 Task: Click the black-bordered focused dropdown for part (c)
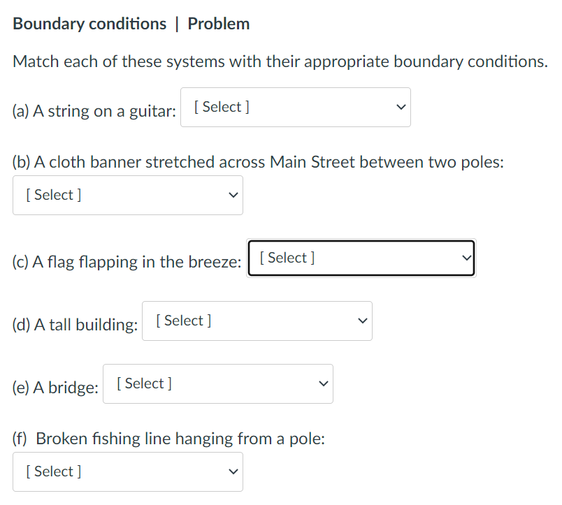tap(361, 258)
